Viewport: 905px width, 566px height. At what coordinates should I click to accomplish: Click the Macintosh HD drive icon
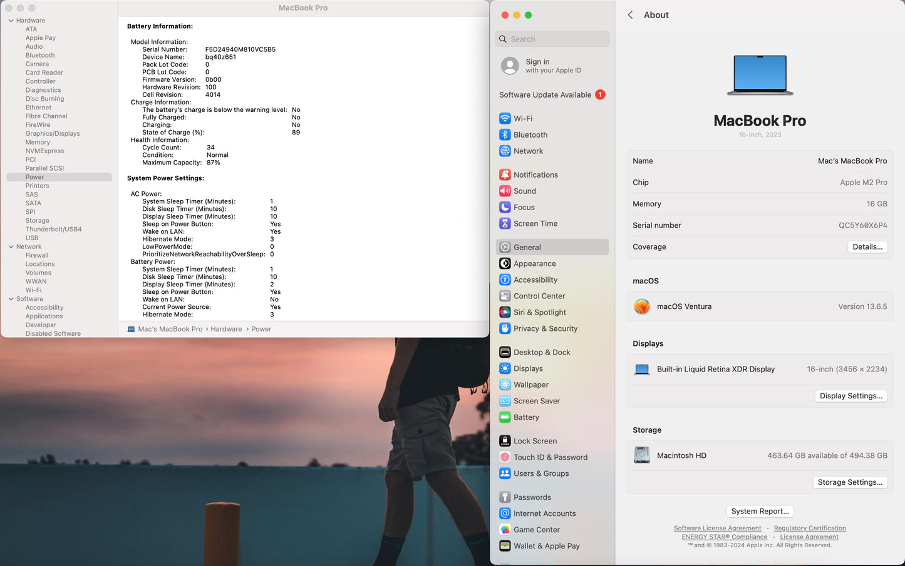click(642, 455)
